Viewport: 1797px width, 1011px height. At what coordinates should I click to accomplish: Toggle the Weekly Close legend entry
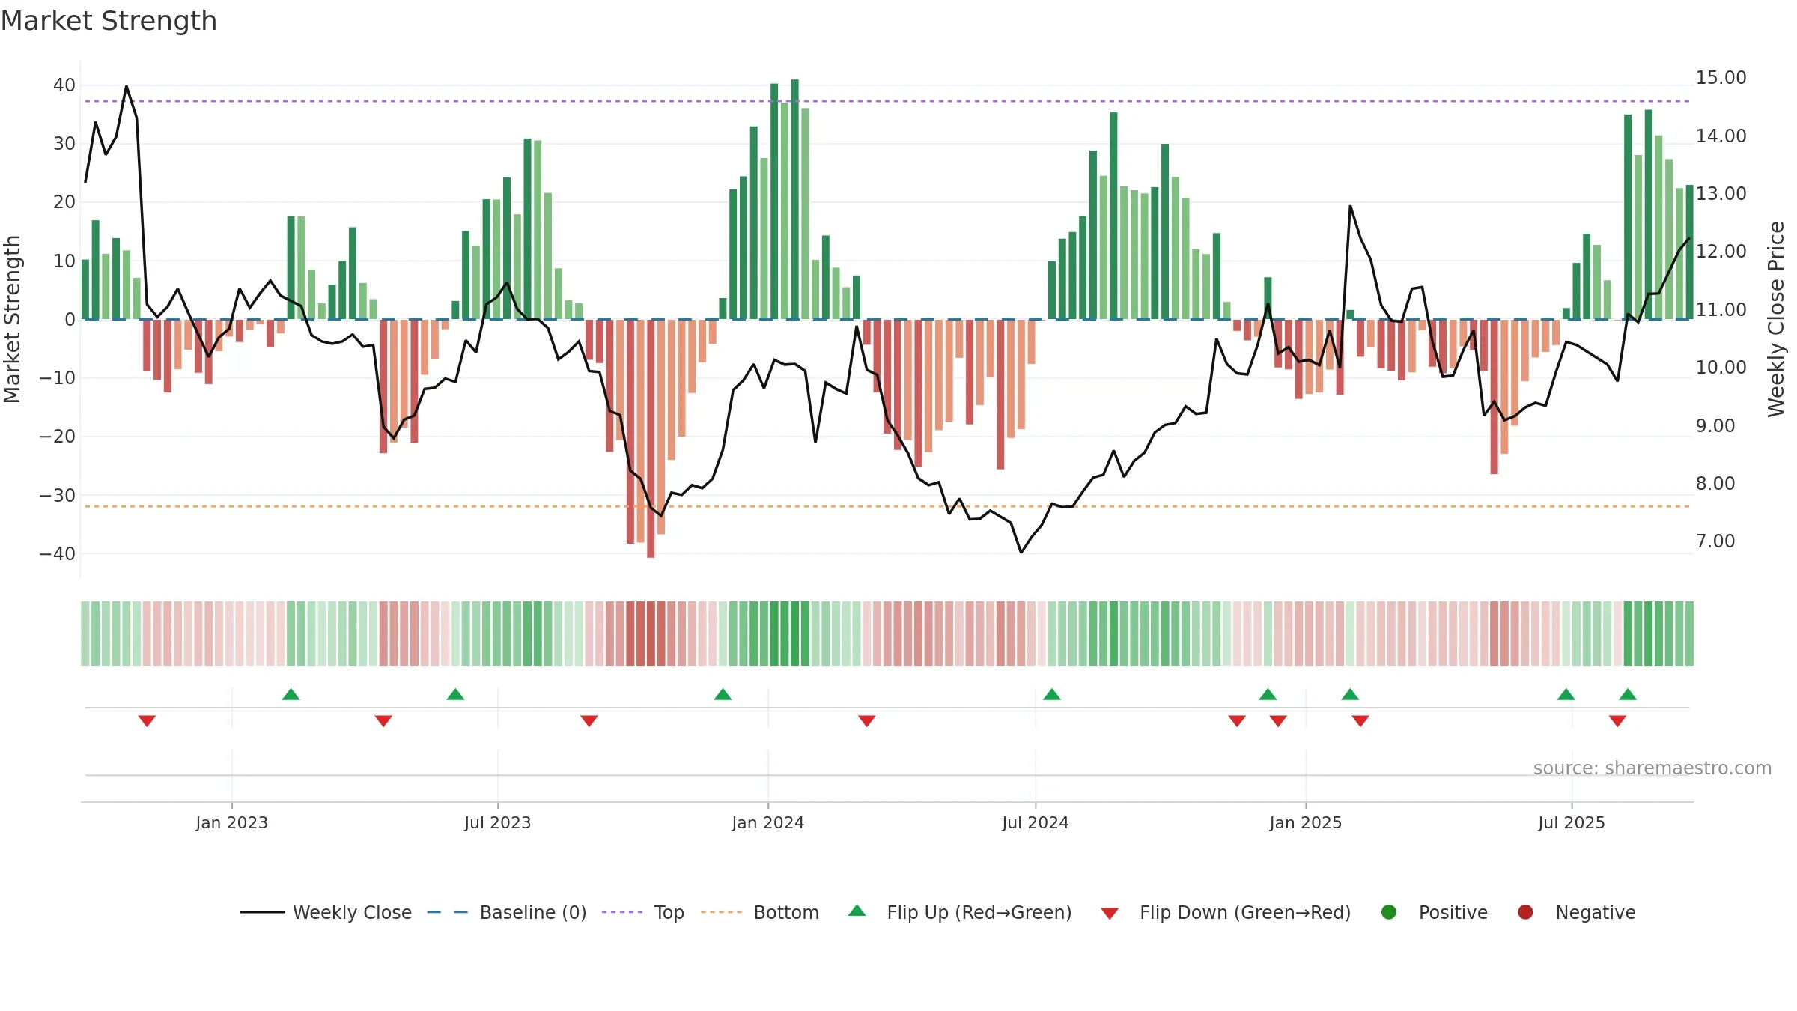click(326, 912)
